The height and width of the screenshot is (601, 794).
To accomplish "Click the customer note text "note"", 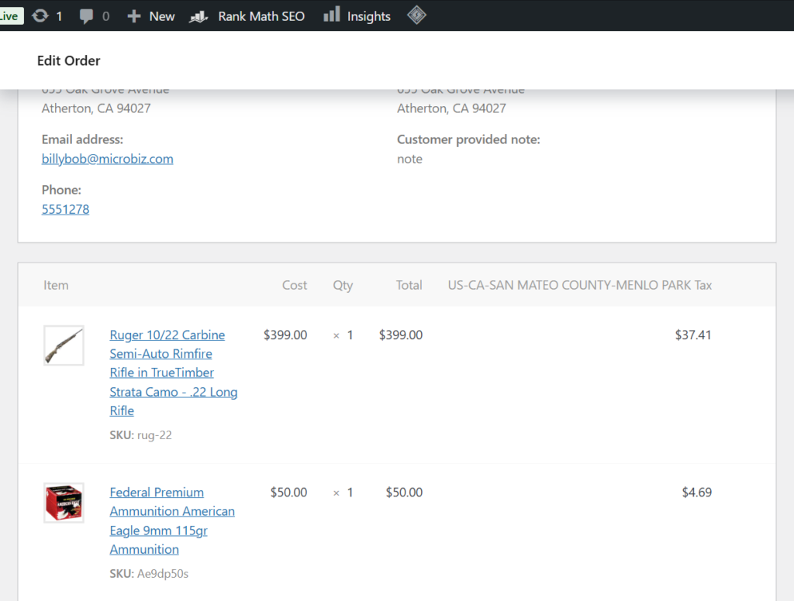I will 409,160.
